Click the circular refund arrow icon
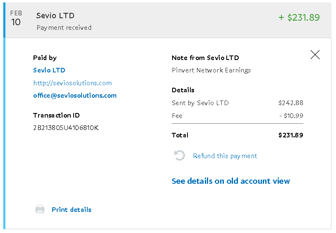Viewport: 336px width, 233px height. tap(179, 156)
